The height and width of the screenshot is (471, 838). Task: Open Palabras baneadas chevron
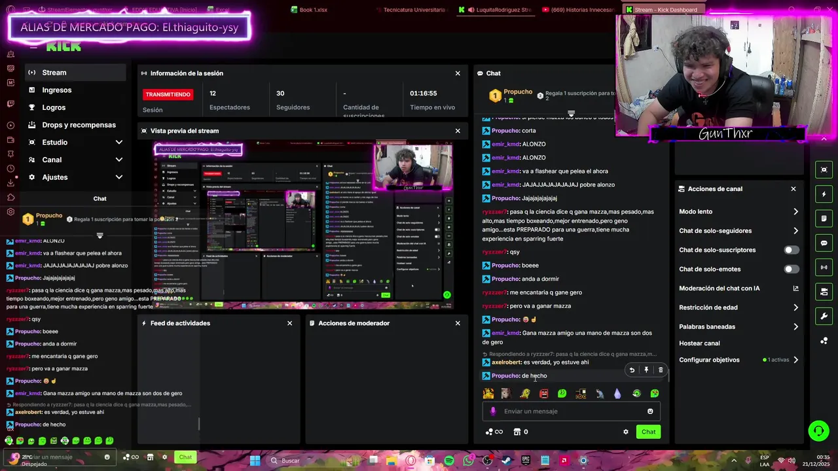pos(796,326)
